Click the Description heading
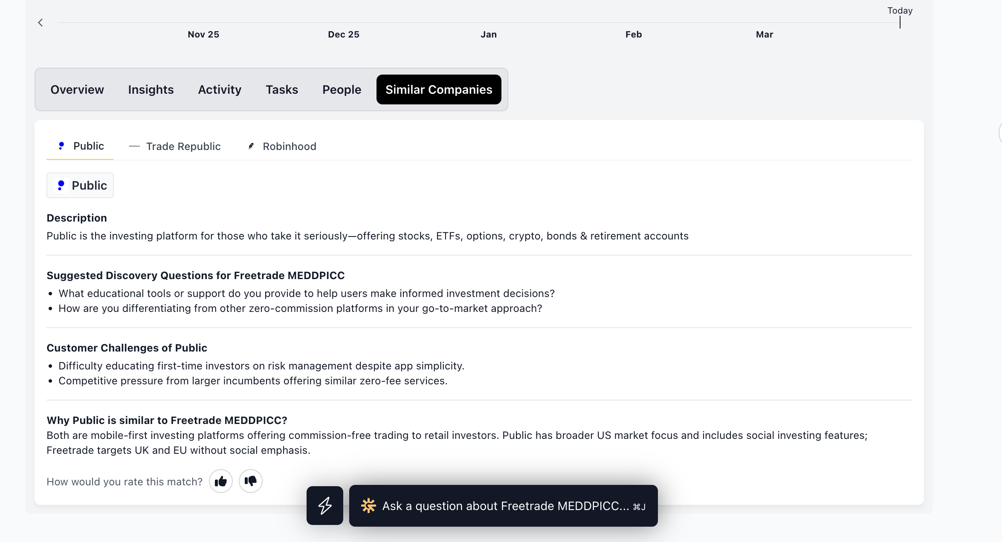The width and height of the screenshot is (1002, 542). click(77, 218)
